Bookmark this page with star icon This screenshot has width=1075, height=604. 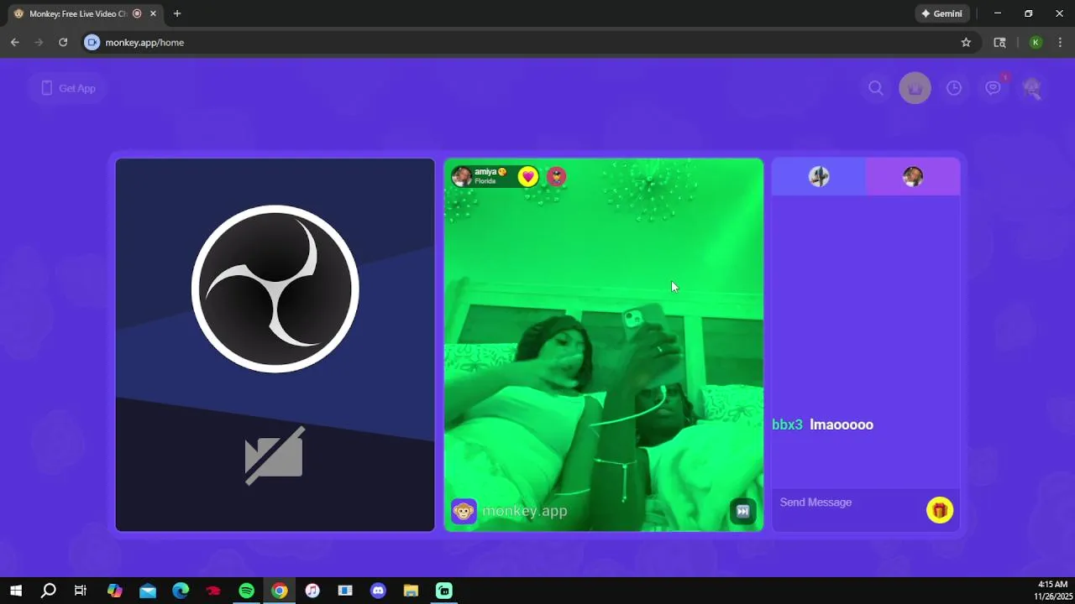[x=966, y=42]
